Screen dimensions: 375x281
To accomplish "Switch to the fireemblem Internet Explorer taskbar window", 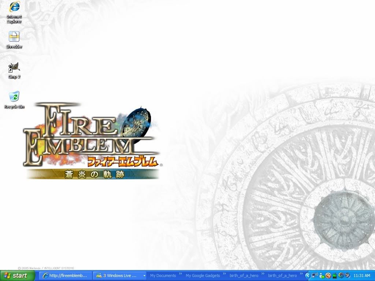I will [x=65, y=276].
